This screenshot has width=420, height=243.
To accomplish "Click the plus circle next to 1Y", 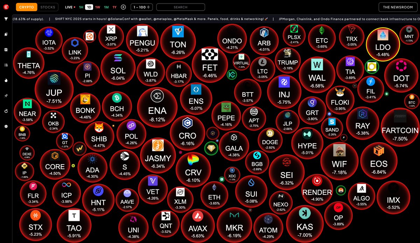I will pos(123,7).
